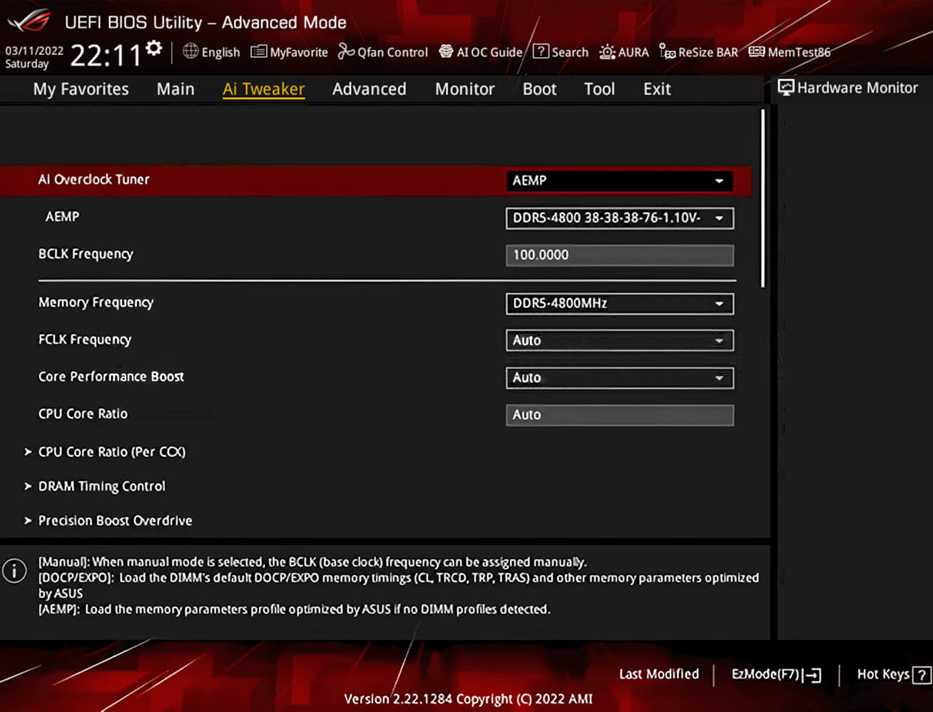
Task: Click the Ai Overclock Tuner label
Action: point(93,180)
